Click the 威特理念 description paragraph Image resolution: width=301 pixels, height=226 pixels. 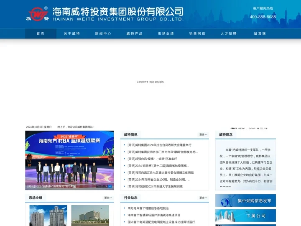coord(246,167)
